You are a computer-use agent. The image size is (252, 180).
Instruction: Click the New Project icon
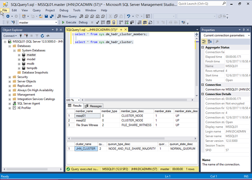24,16
